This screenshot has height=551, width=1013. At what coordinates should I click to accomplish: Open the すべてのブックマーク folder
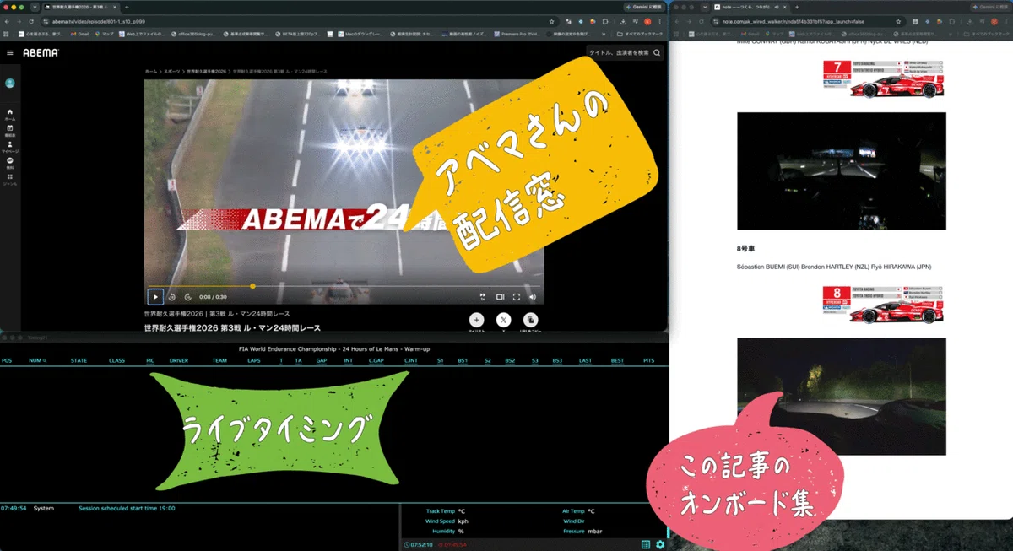click(x=642, y=34)
